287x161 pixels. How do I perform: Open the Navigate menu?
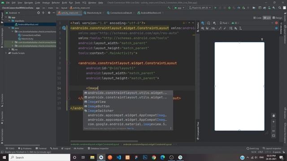tap(29, 3)
